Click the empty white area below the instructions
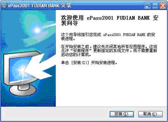Viewport: 168px width, 122px height. [111, 86]
